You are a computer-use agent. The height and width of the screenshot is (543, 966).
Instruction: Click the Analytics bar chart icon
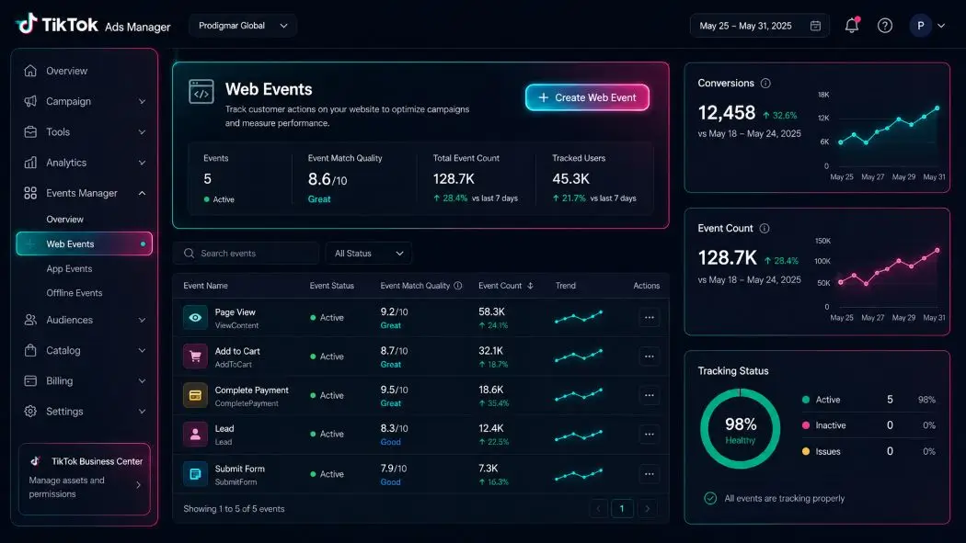point(30,163)
